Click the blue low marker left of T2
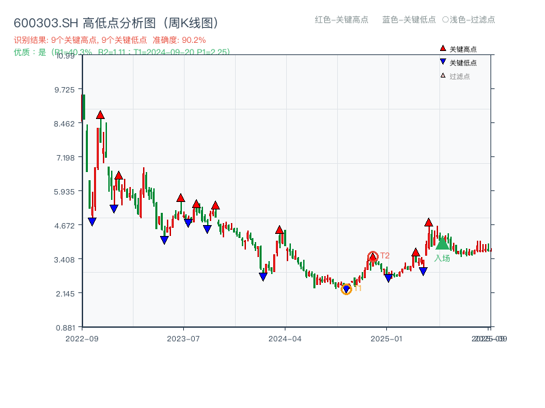The width and height of the screenshot is (545, 408). coord(389,276)
